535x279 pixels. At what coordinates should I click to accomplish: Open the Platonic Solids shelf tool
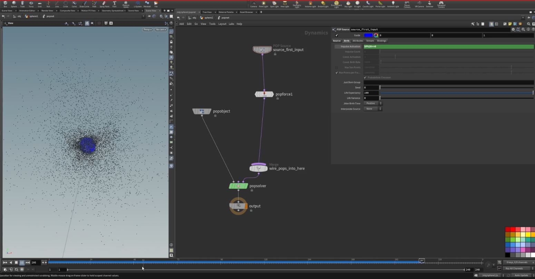(x=126, y=3)
